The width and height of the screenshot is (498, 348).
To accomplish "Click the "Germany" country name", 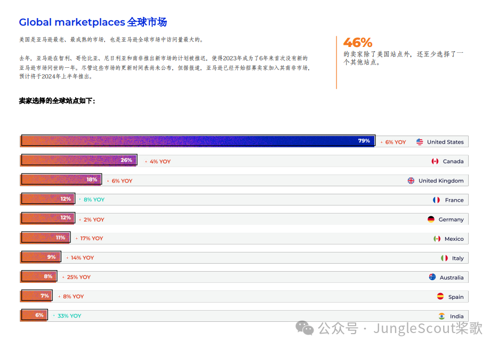I will pyautogui.click(x=451, y=219).
